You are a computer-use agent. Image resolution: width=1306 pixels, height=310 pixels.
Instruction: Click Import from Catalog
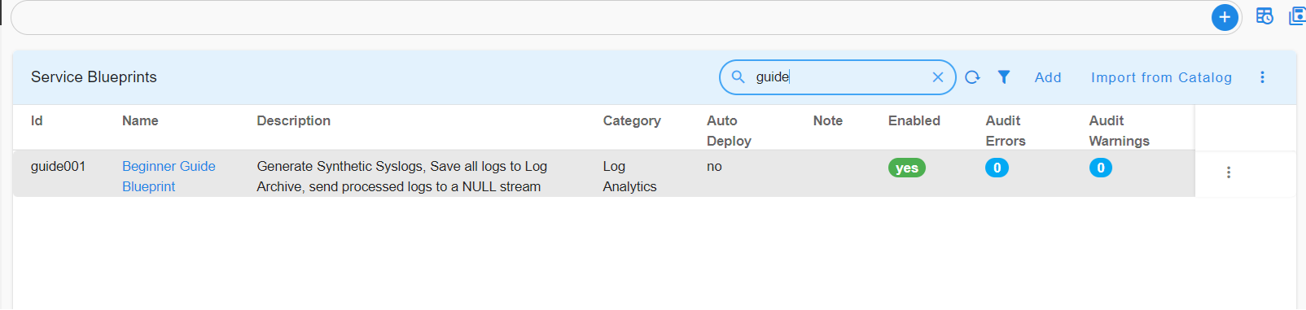[x=1161, y=77]
